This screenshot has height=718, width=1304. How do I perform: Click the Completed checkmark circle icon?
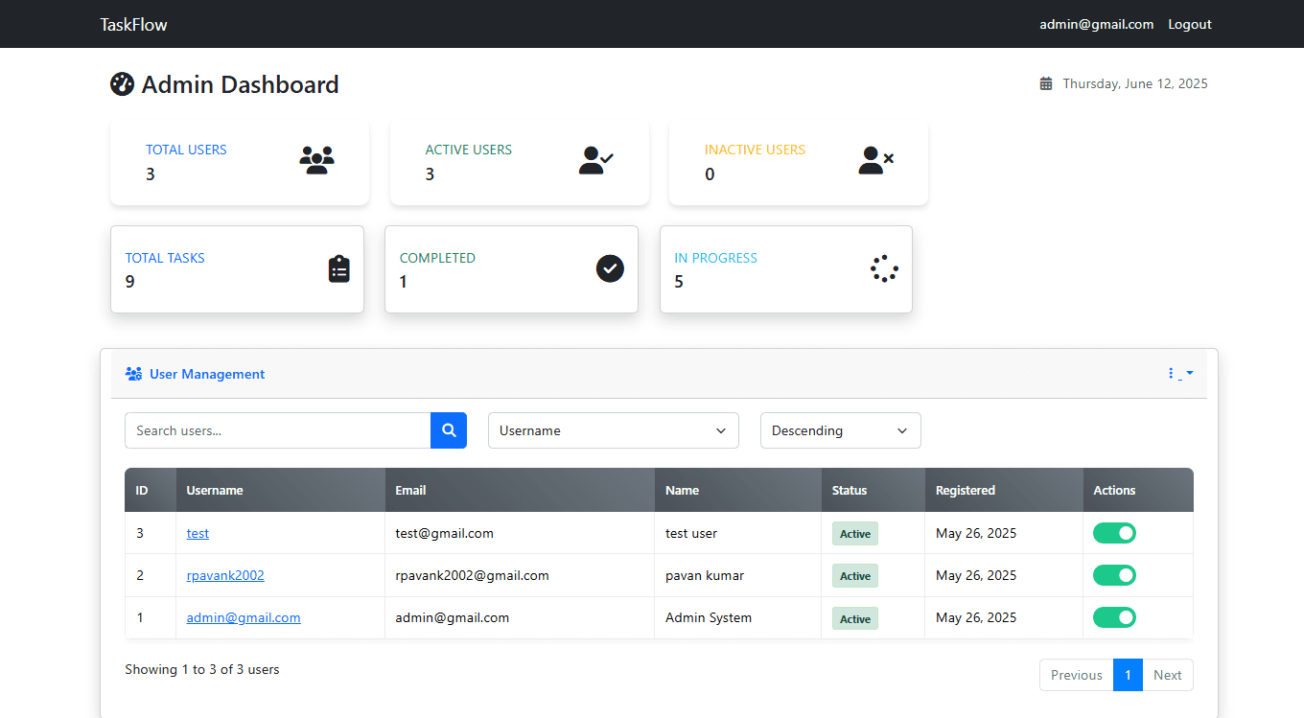tap(610, 268)
